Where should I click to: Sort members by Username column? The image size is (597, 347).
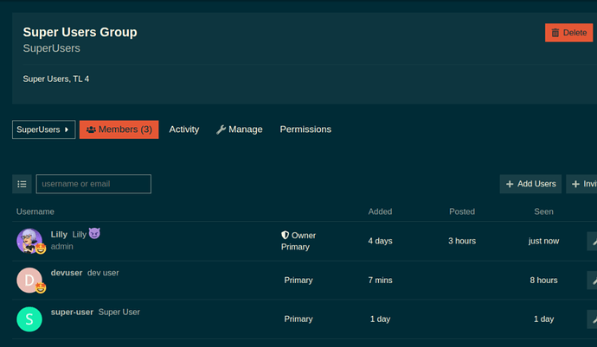tap(35, 211)
